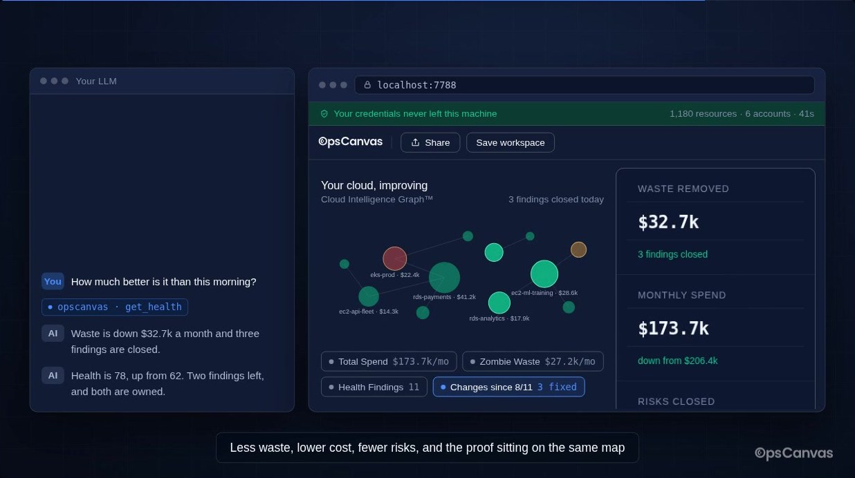Viewport: 855px width, 478px height.
Task: Click the 'Less waste, lower cost' caption
Action: click(427, 448)
